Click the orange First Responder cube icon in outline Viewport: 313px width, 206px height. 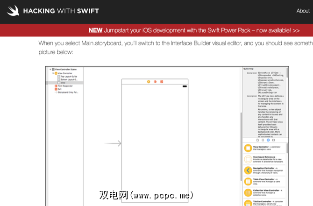56,86
